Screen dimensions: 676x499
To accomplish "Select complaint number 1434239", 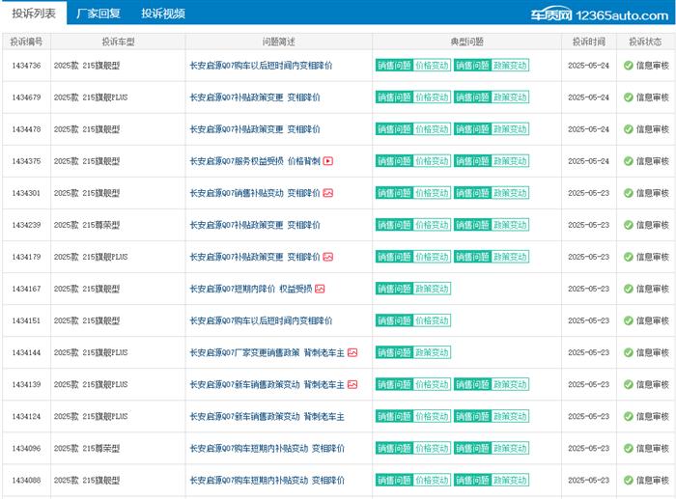I will [x=26, y=225].
